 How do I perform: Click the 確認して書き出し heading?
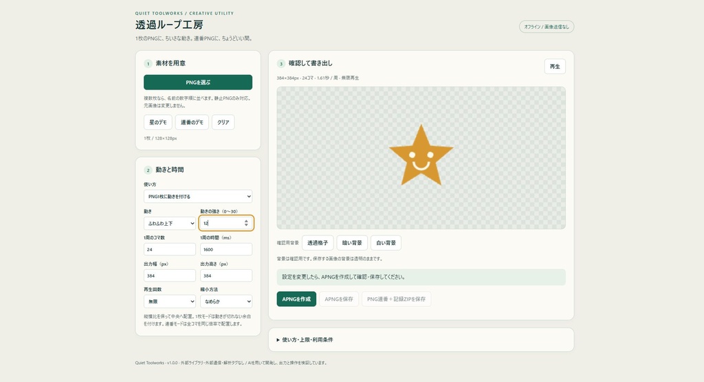pyautogui.click(x=310, y=63)
